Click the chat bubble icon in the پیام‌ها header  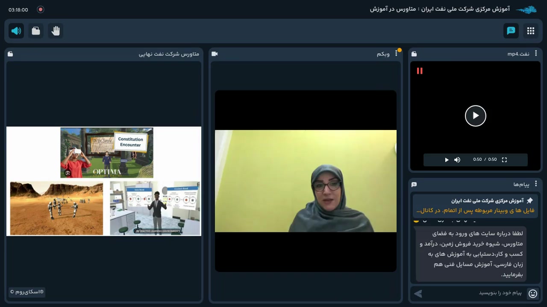click(414, 184)
